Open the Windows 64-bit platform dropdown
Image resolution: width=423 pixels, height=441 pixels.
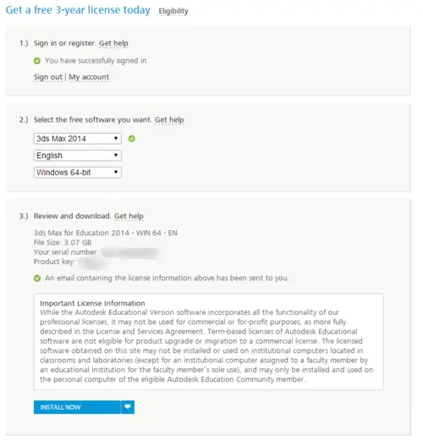(78, 173)
